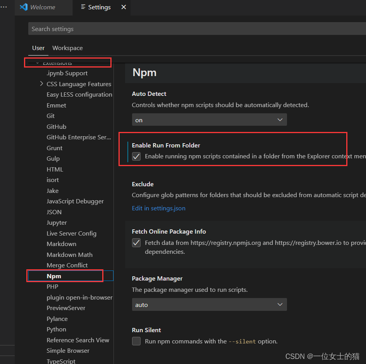Click the Exclude setting title
The width and height of the screenshot is (366, 364).
(x=143, y=184)
